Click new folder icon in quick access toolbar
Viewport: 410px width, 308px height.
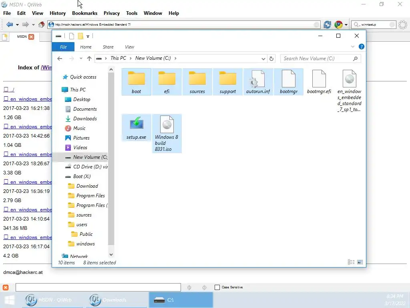click(80, 36)
